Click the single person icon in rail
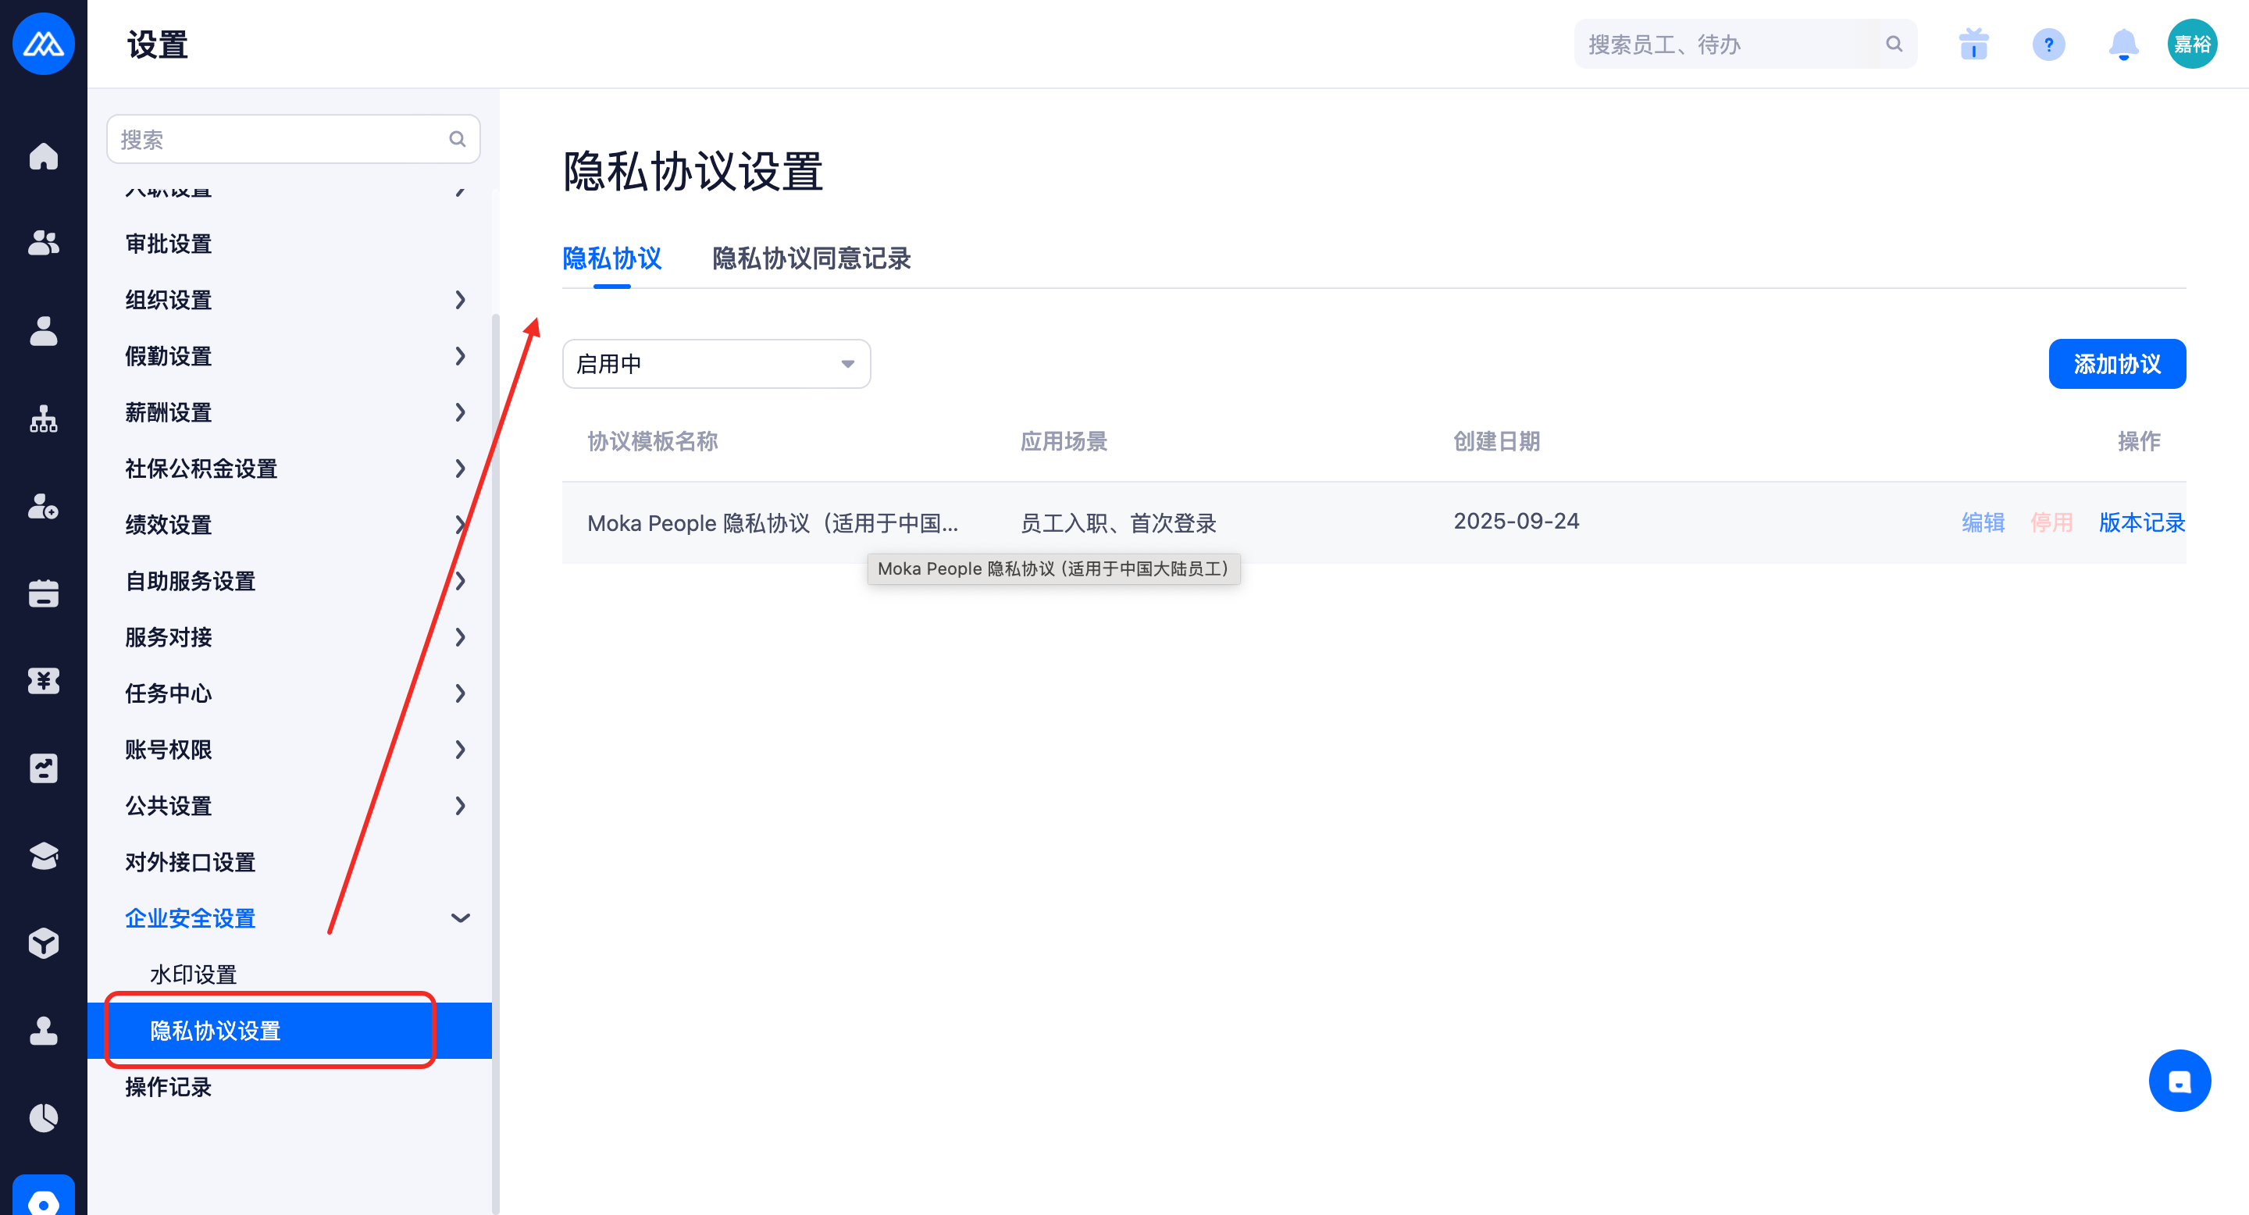The image size is (2249, 1215). tap(44, 331)
